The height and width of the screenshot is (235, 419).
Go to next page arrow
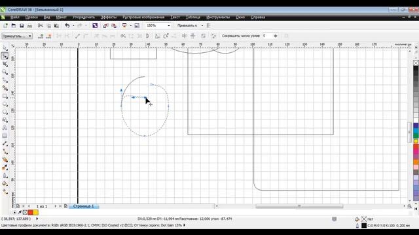click(55, 206)
